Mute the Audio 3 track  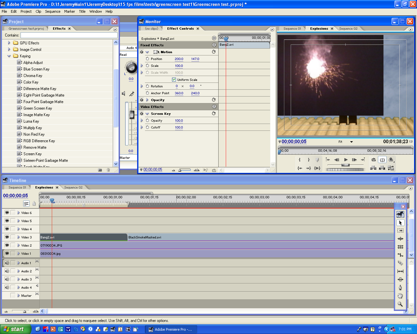coord(7,279)
